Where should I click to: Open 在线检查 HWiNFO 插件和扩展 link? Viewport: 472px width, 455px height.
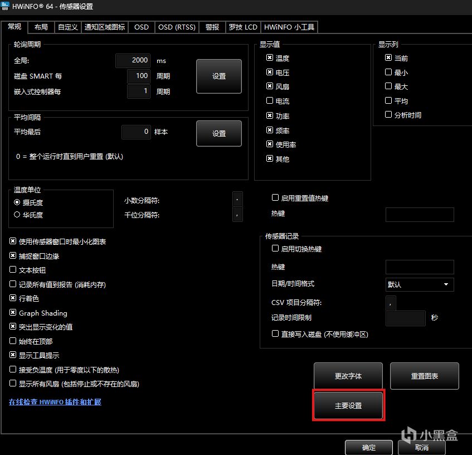click(x=55, y=401)
